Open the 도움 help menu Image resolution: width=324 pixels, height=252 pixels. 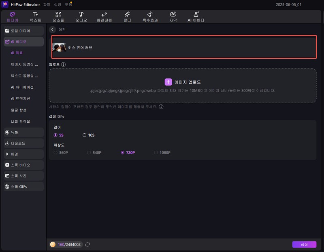click(x=68, y=4)
